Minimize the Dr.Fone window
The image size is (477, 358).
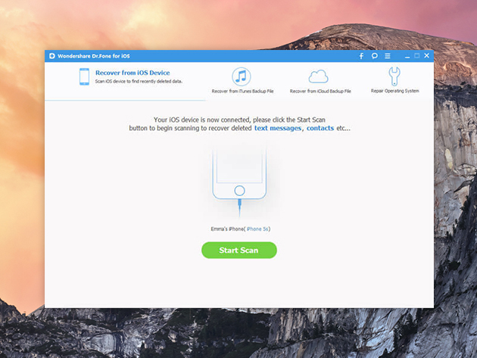click(407, 56)
